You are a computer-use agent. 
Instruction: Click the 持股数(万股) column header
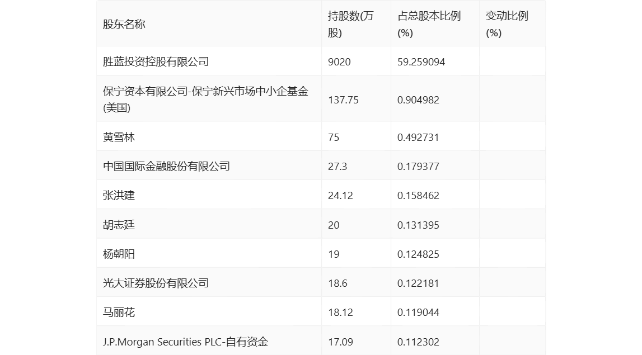pyautogui.click(x=350, y=25)
